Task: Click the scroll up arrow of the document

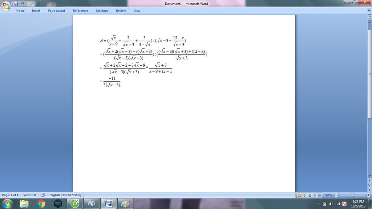Action: (369, 22)
